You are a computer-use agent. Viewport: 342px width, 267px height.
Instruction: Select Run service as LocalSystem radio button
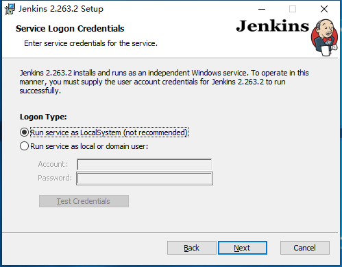pos(24,132)
